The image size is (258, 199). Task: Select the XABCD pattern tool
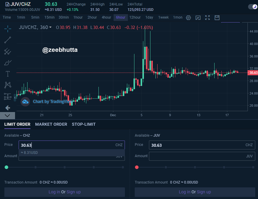8,85
